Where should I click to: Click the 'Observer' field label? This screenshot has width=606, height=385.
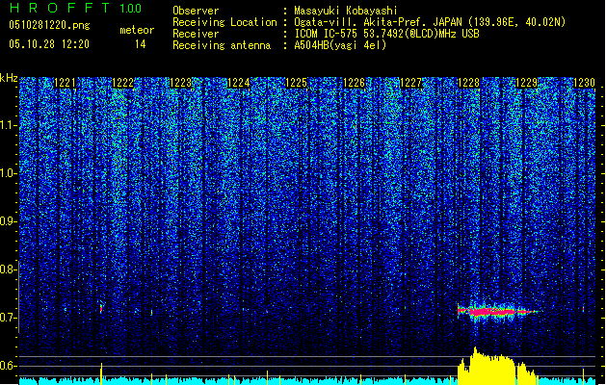pos(196,11)
